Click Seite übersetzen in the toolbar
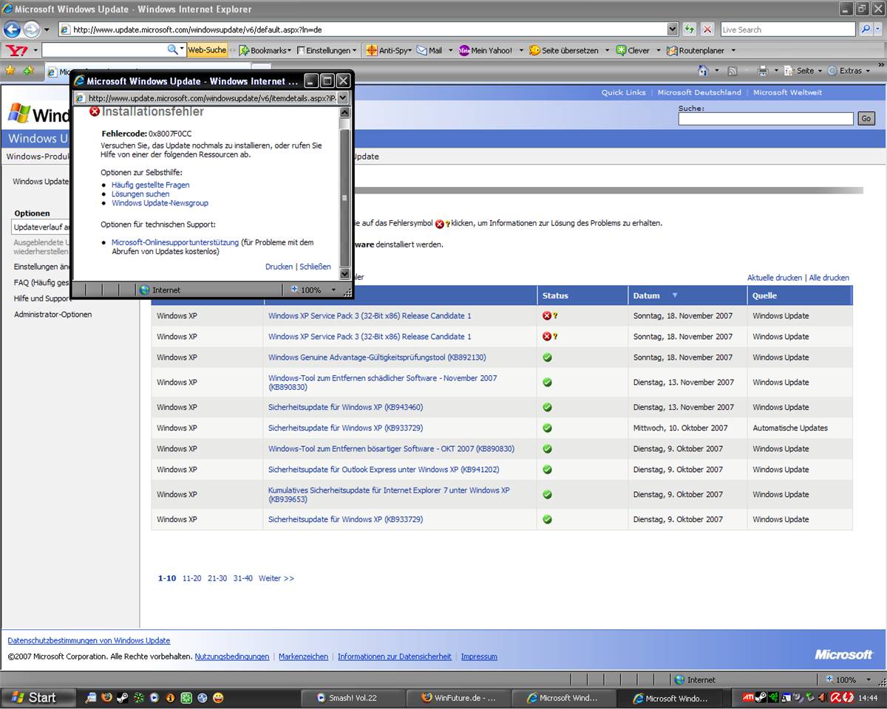Screen dimensions: 887x709 [x=564, y=50]
